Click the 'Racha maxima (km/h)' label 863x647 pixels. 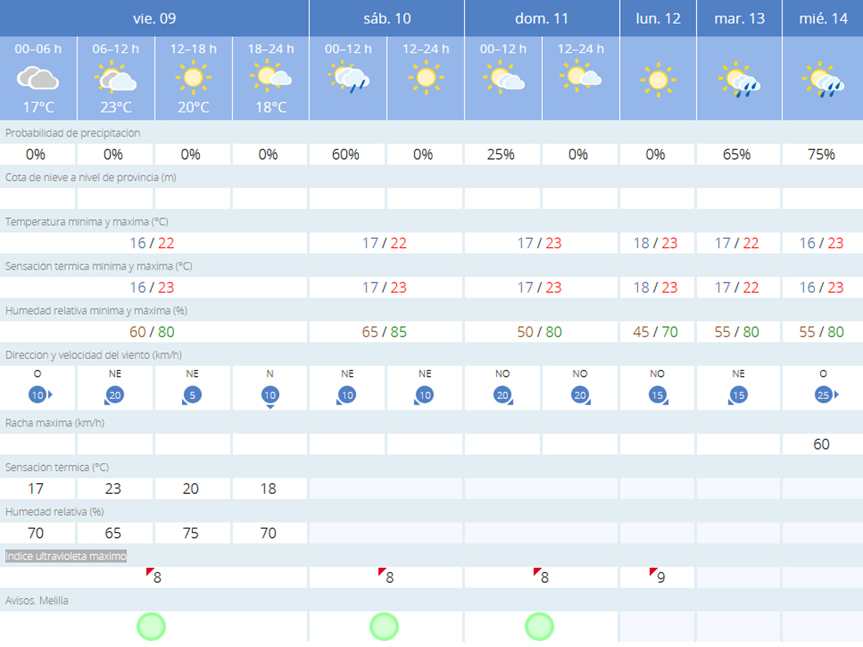pos(55,423)
